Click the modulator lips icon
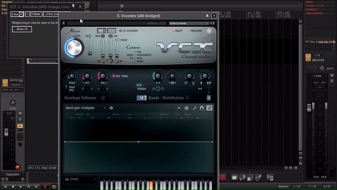The width and height of the screenshot is (337, 190). click(x=103, y=36)
